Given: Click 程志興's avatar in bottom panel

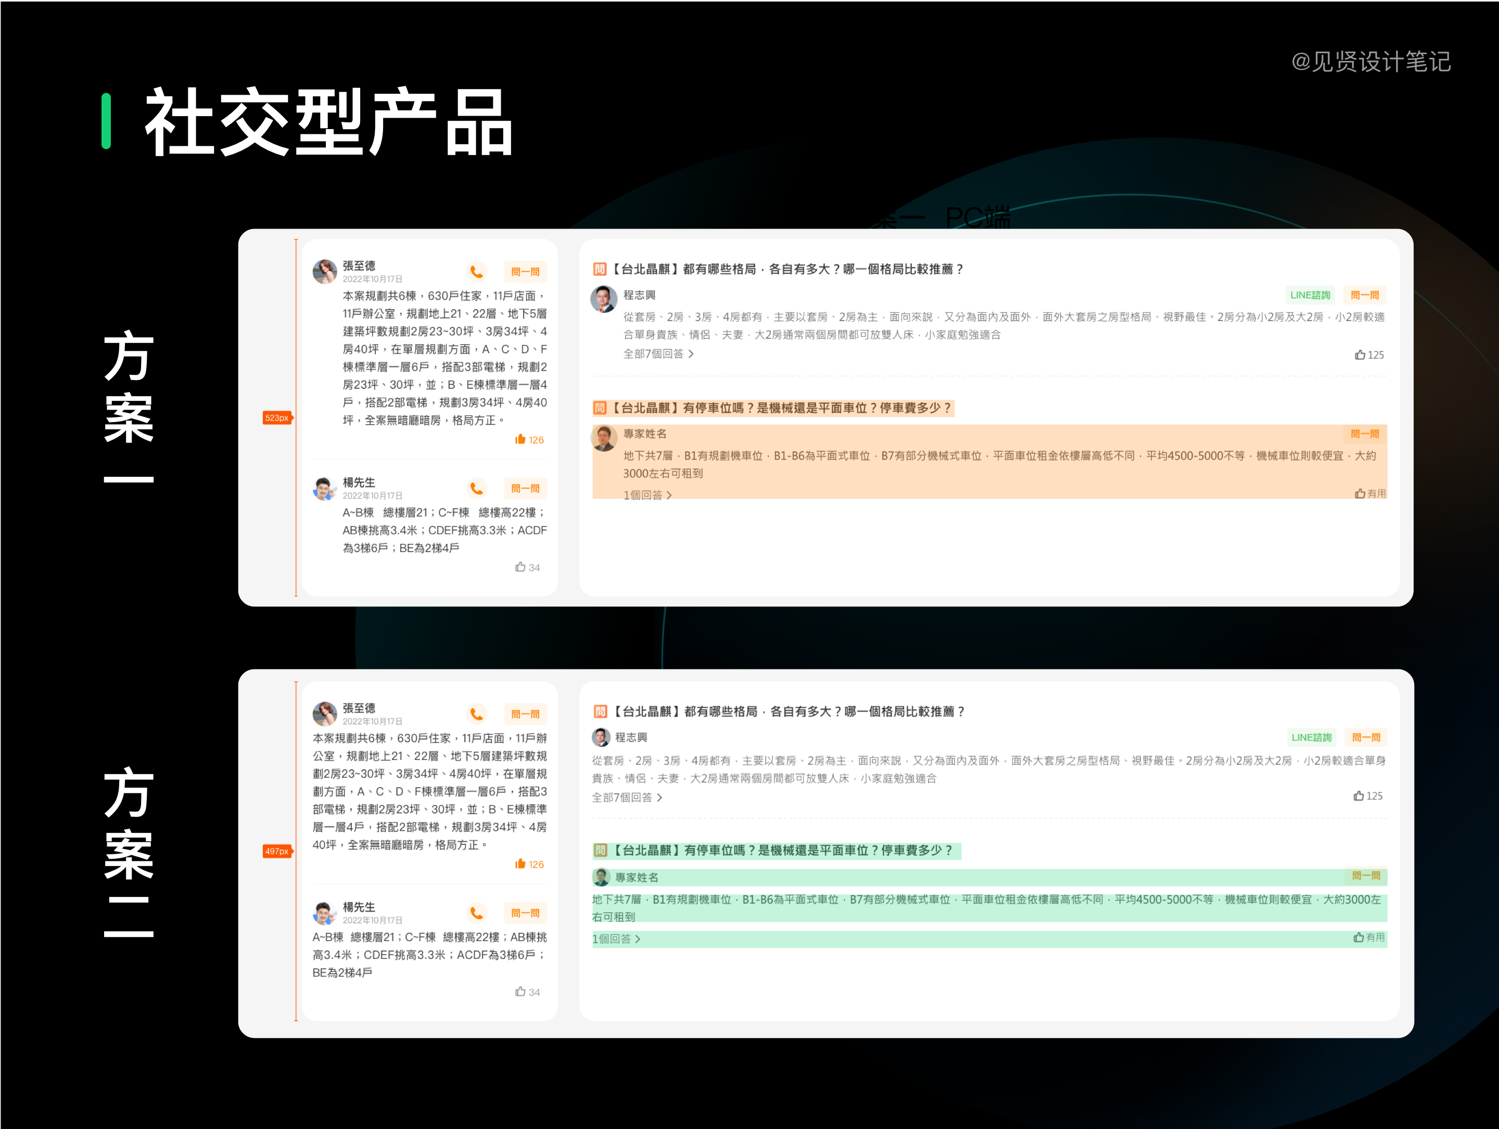Looking at the screenshot, I should (x=601, y=737).
